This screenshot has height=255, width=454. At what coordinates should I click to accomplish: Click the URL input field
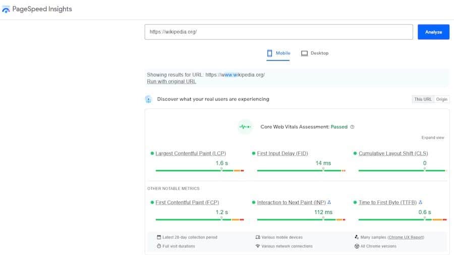tap(278, 32)
